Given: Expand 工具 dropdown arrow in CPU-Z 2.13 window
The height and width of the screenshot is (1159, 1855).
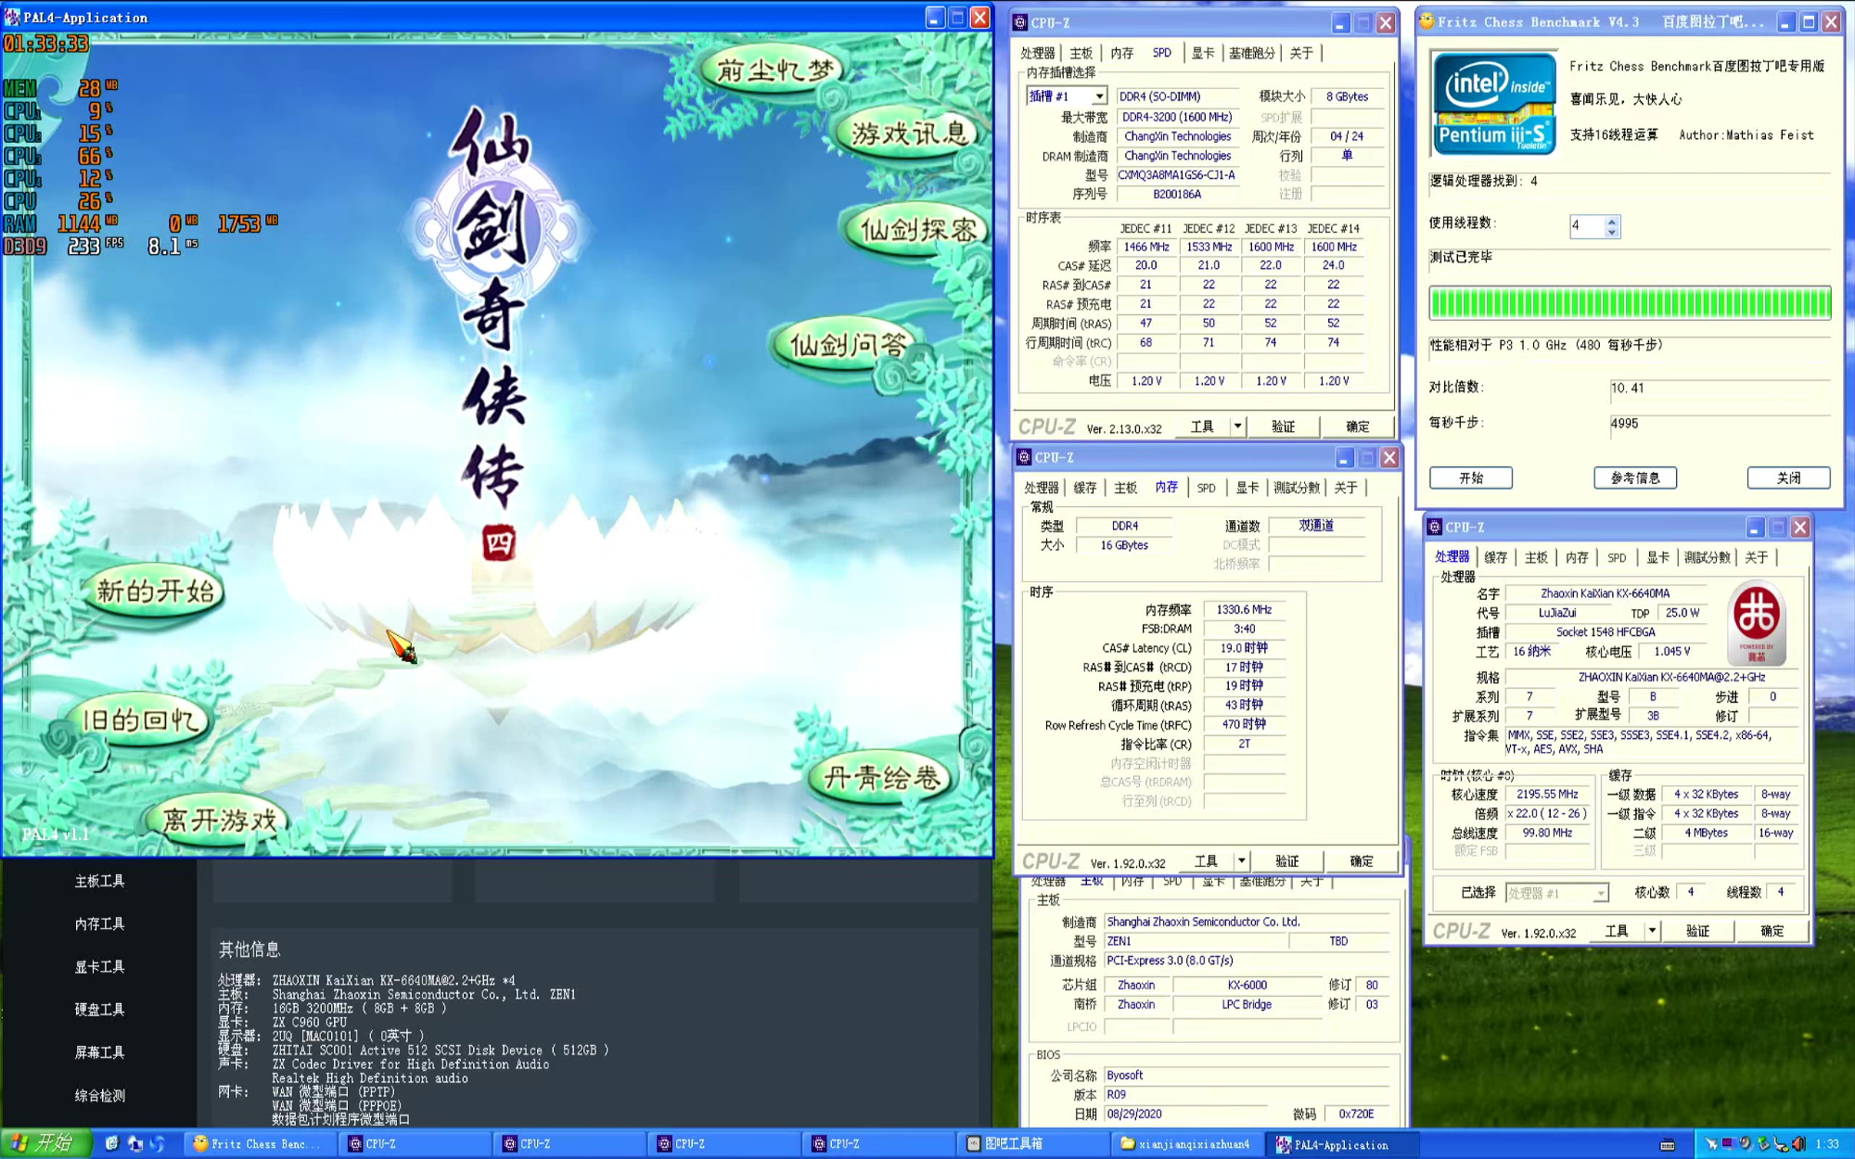Looking at the screenshot, I should [1236, 427].
